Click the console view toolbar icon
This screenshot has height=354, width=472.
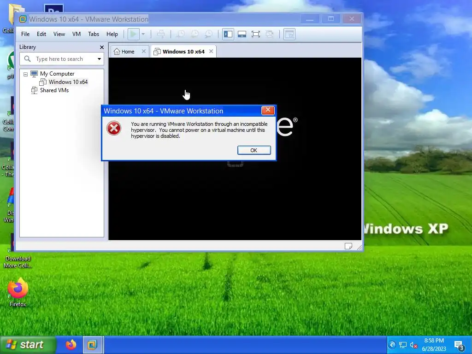289,34
